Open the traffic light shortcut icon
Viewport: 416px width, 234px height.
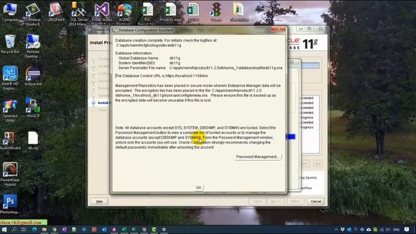[x=216, y=12]
